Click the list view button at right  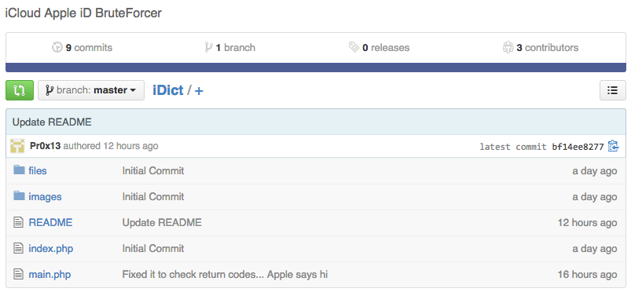612,90
